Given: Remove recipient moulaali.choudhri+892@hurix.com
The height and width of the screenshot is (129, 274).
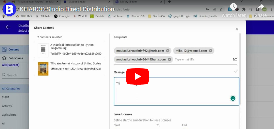Looking at the screenshot, I should [167, 51].
